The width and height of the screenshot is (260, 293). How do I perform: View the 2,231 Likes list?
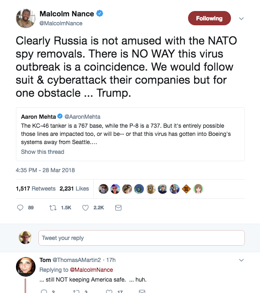74,189
